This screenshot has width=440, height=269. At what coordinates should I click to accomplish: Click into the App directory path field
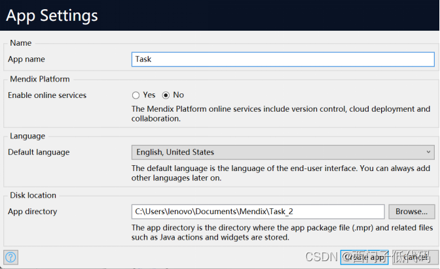click(x=257, y=212)
